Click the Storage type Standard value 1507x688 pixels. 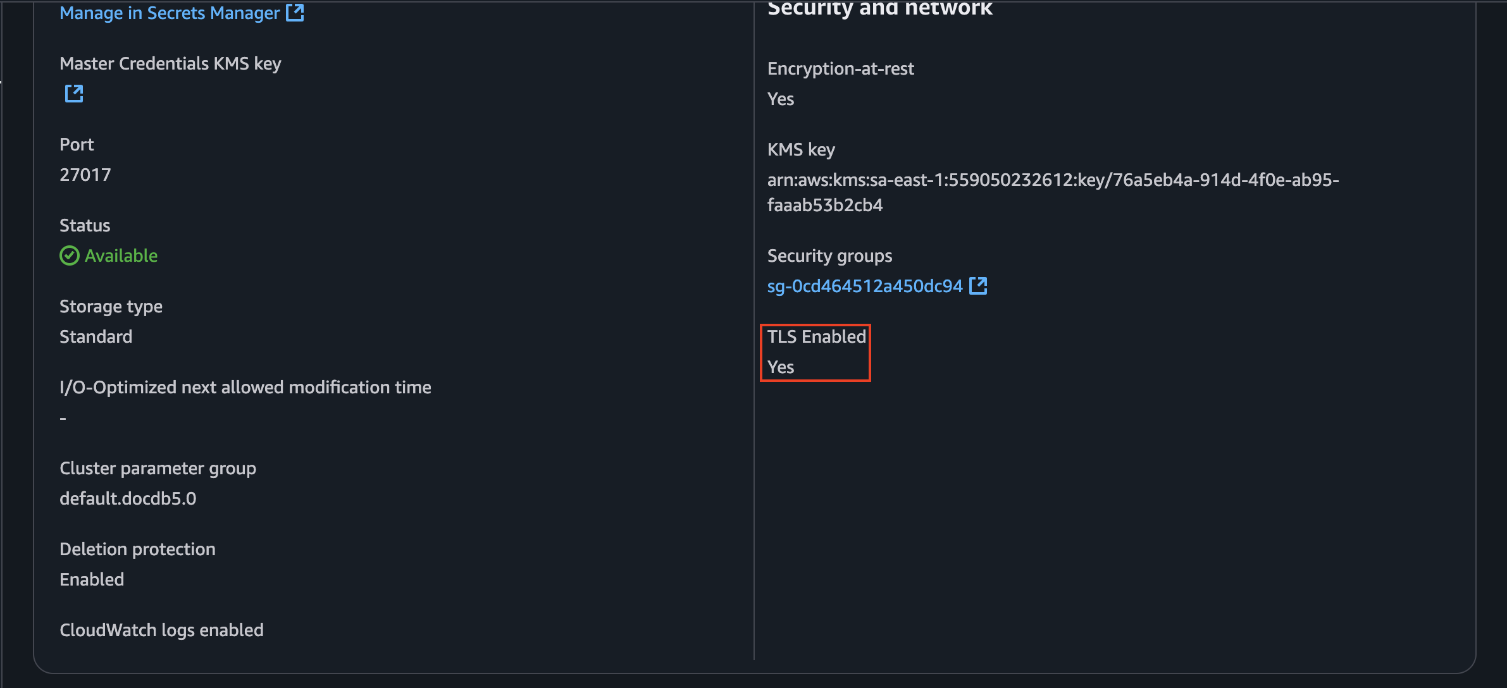click(96, 336)
